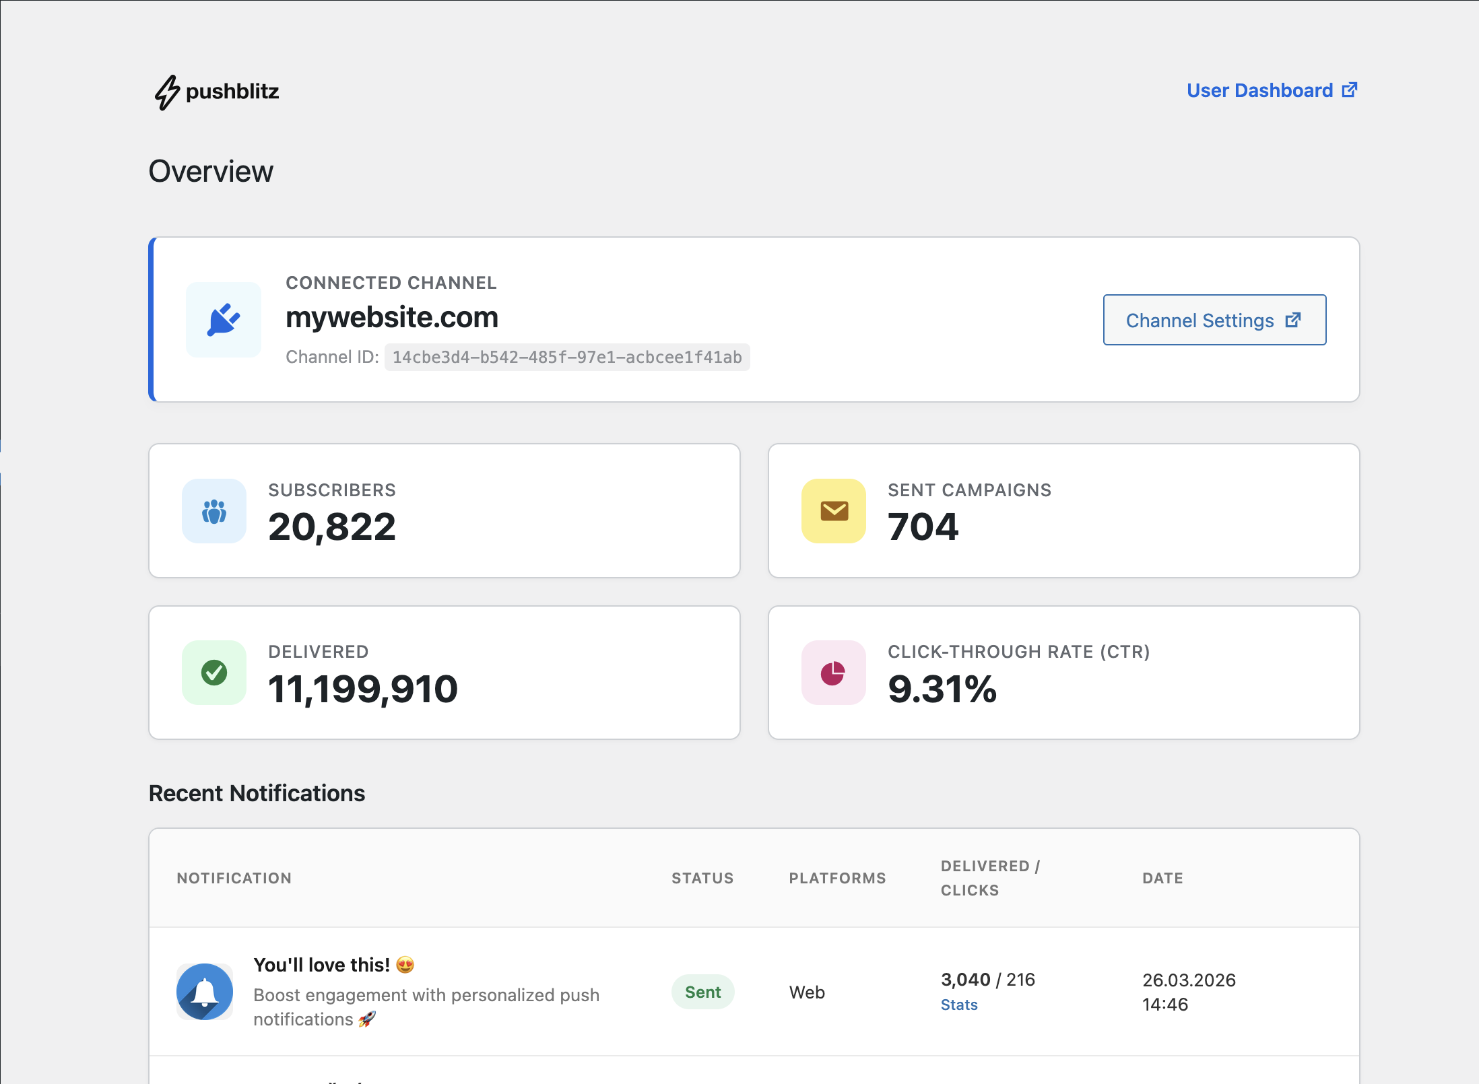Click the pushblitz lightning bolt logo
Viewport: 1479px width, 1084px height.
[167, 92]
